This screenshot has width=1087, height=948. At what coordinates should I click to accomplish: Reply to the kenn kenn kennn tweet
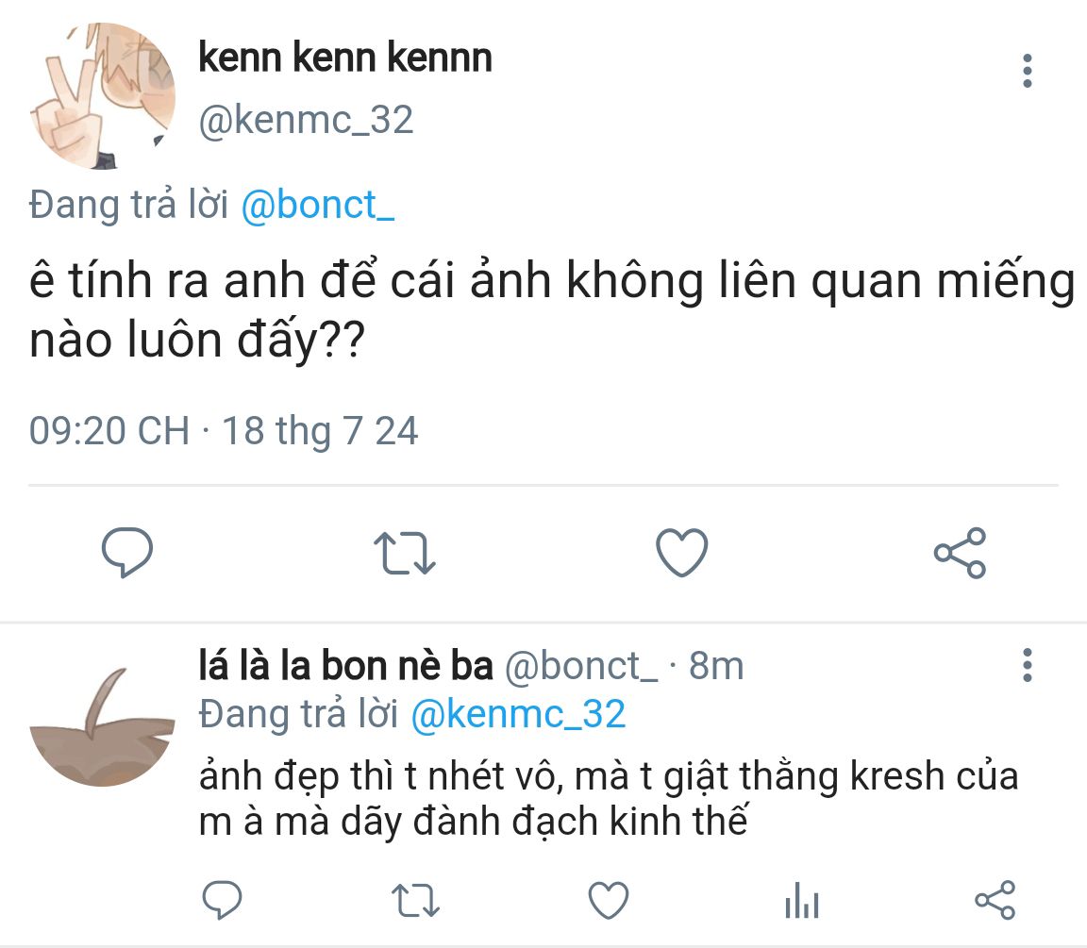click(126, 553)
